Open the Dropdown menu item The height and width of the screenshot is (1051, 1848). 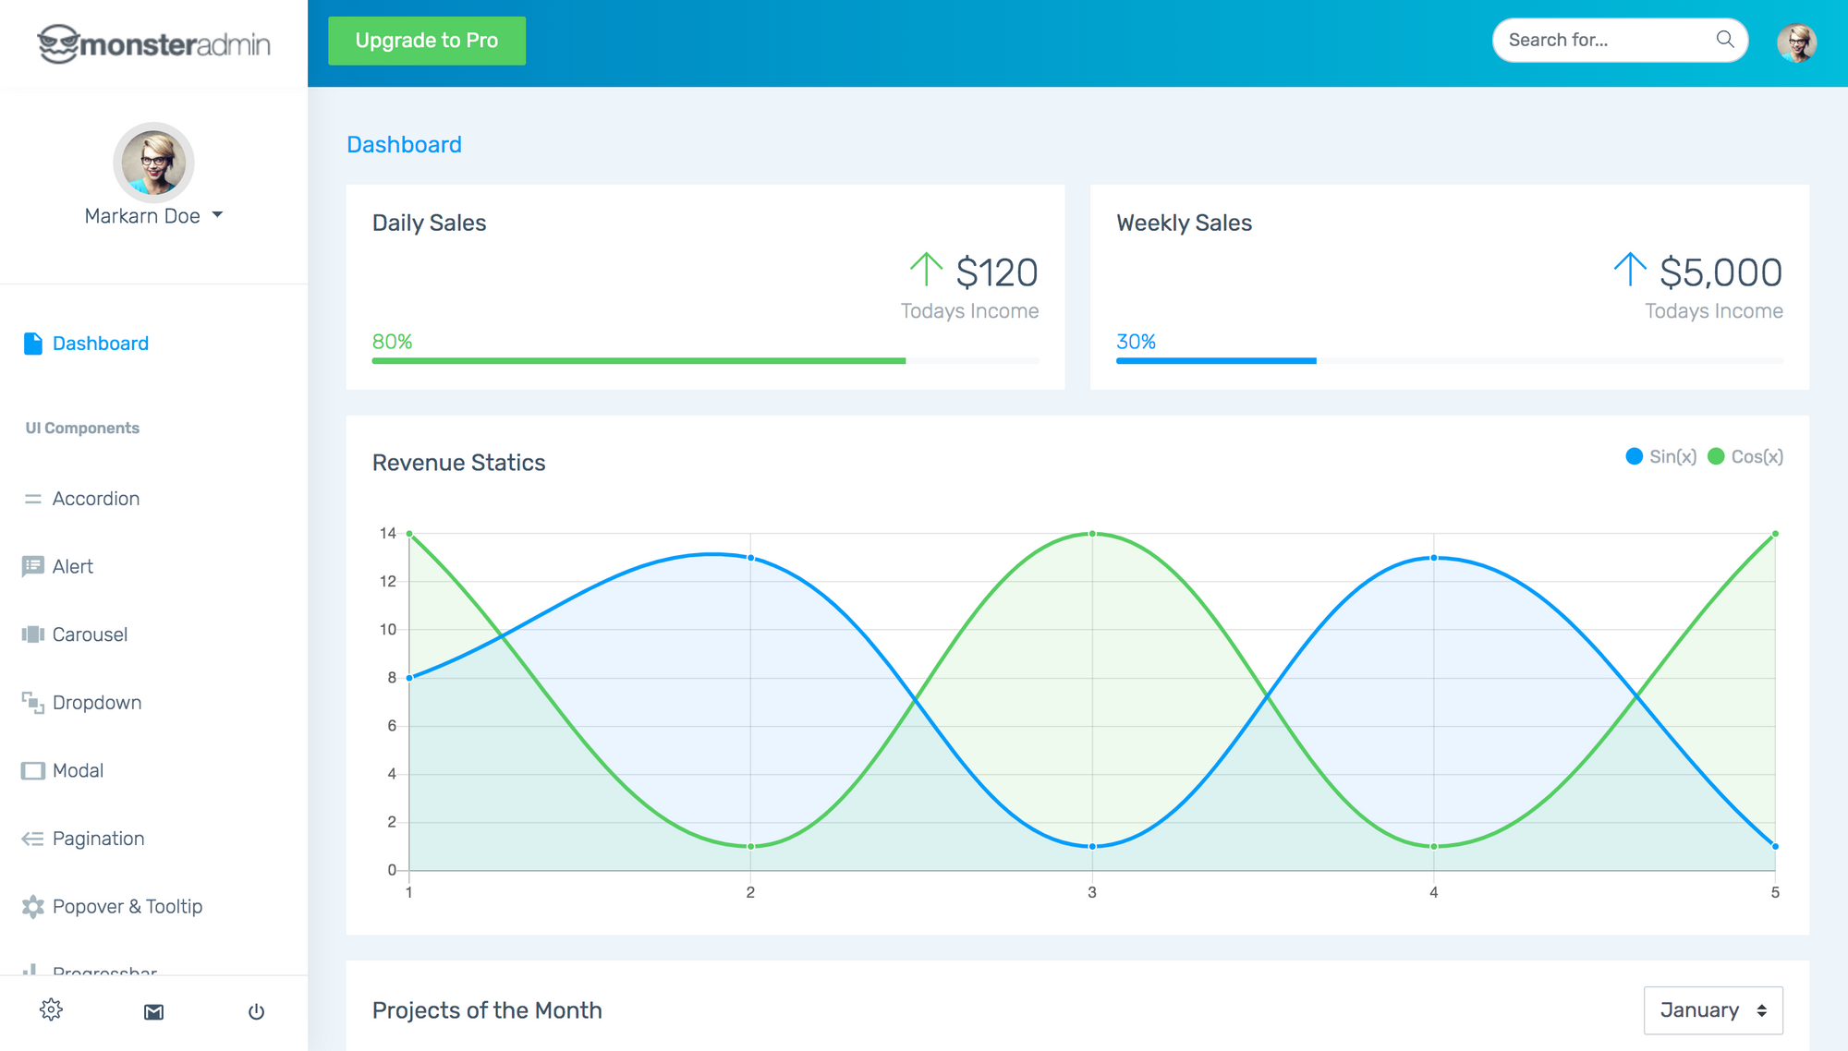click(x=96, y=703)
